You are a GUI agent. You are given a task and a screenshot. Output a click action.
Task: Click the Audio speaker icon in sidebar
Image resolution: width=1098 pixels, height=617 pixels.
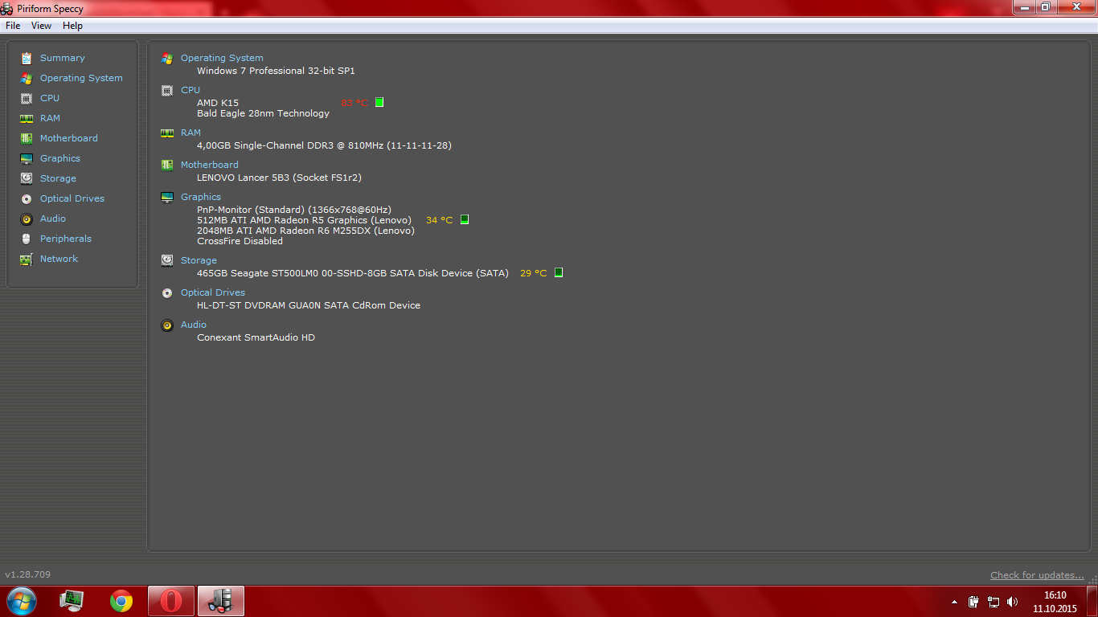click(27, 219)
